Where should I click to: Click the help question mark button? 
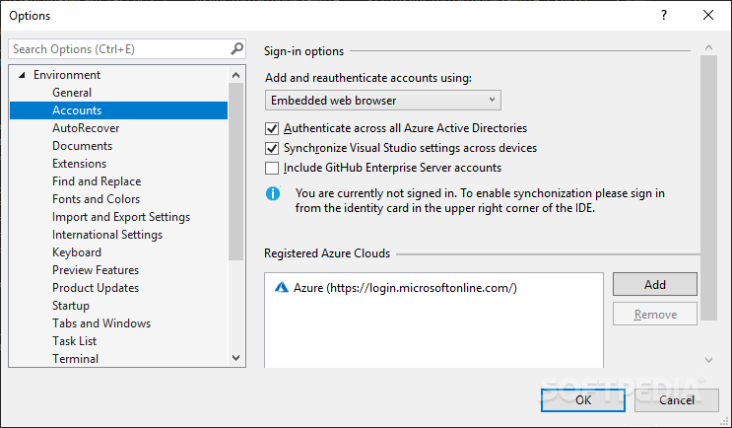click(x=663, y=15)
